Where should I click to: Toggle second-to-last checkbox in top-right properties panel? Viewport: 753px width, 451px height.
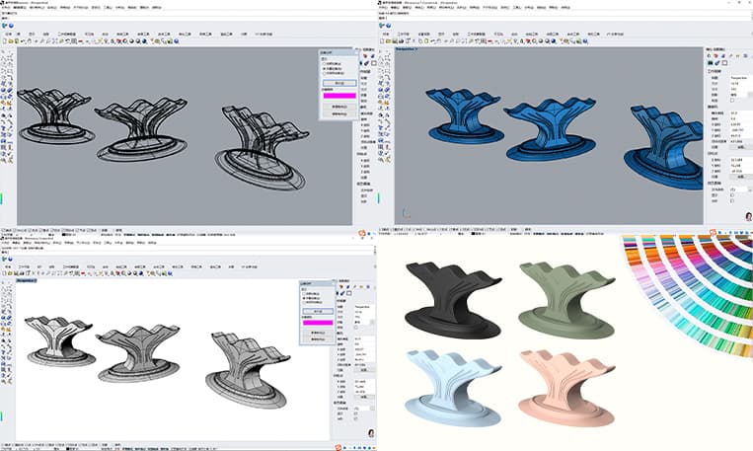pos(732,195)
